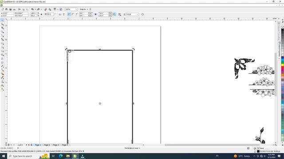The width and height of the screenshot is (284, 159).
Task: Click the rotation angle field
Action: point(50,14)
